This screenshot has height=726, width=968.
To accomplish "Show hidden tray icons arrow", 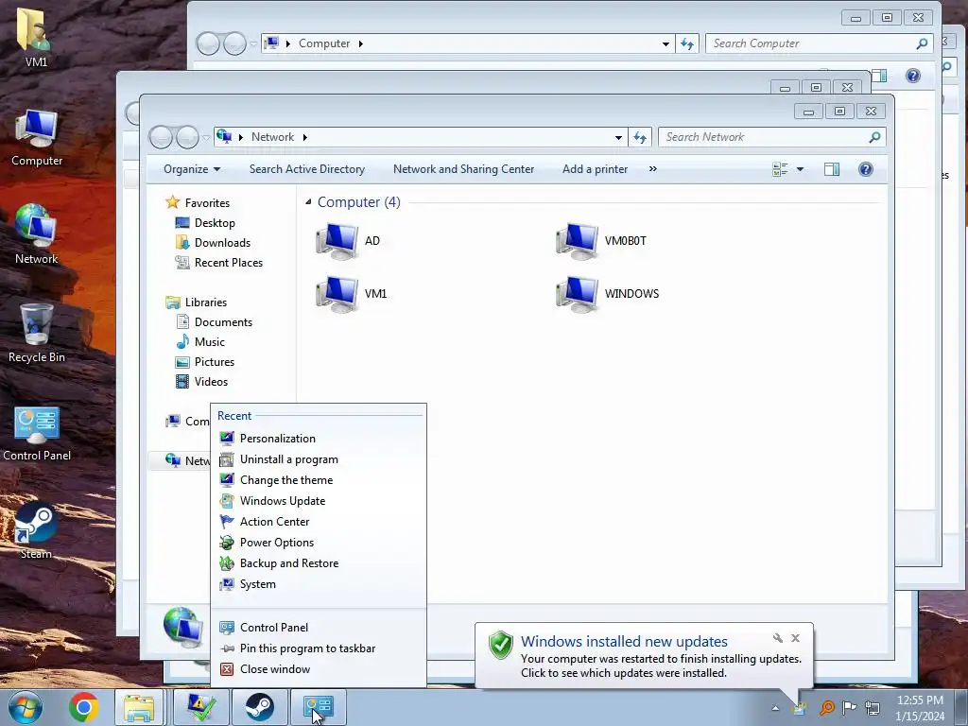I will coord(775,708).
